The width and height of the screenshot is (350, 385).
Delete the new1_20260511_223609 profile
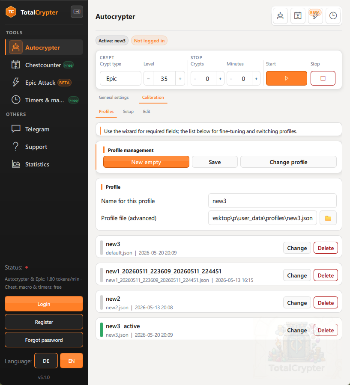pyautogui.click(x=326, y=275)
